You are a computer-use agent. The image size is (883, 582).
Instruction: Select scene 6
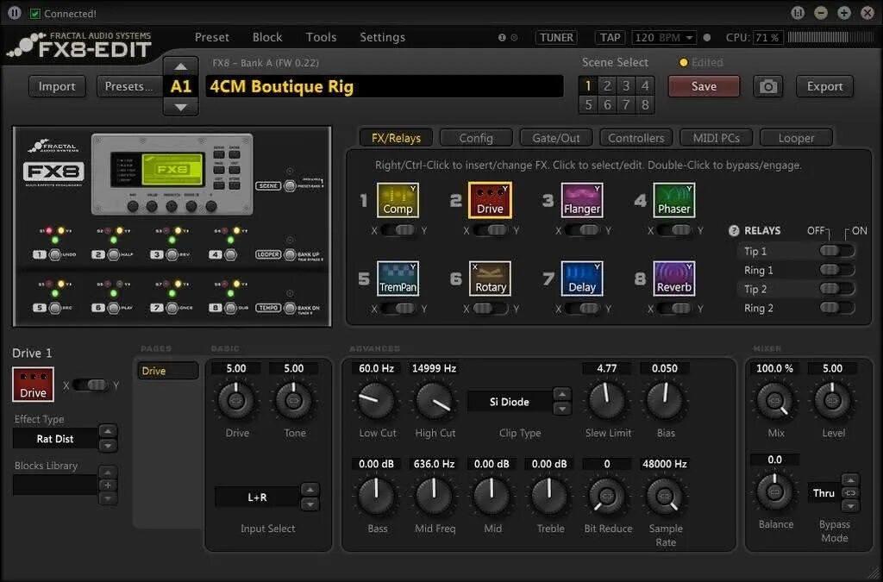(x=607, y=104)
